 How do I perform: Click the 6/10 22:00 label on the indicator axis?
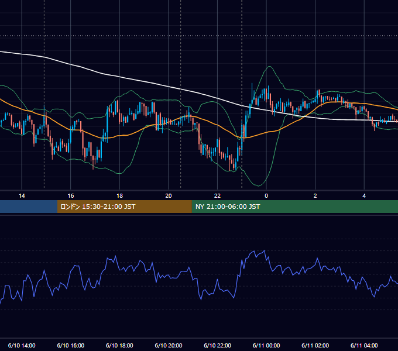218,345
